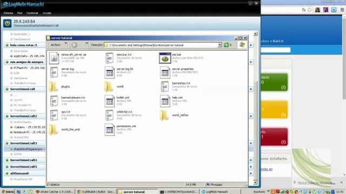
Task: Select the ejecutar.txt file icon
Action: (x=109, y=58)
